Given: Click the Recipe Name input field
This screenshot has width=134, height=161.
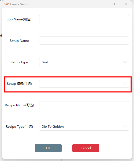Looking at the screenshot, I should click(84, 105).
